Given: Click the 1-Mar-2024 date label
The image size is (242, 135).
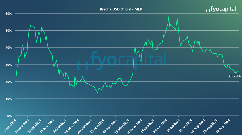Looking at the screenshot, I should click(60, 126).
